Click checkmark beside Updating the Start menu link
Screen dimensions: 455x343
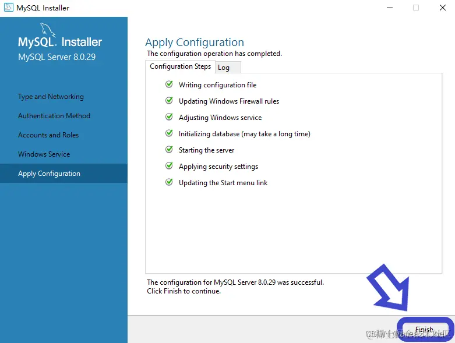pos(169,182)
